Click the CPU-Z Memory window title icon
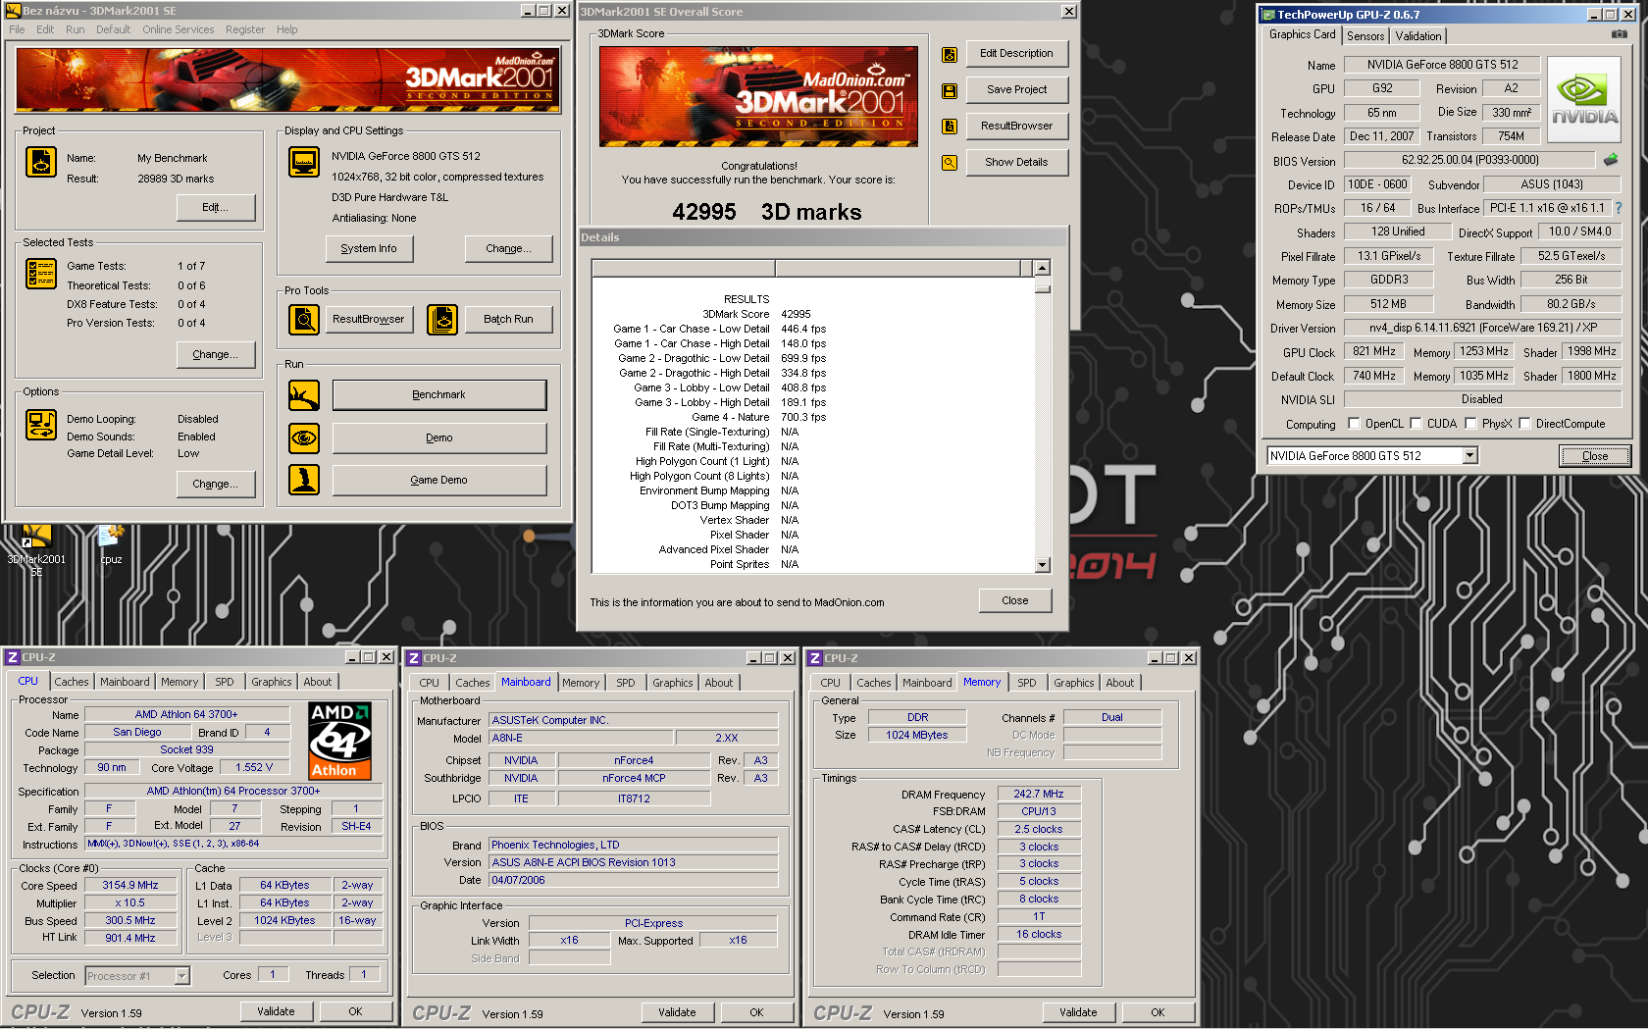Screen dimensions: 1648x1030 pyautogui.click(x=815, y=658)
